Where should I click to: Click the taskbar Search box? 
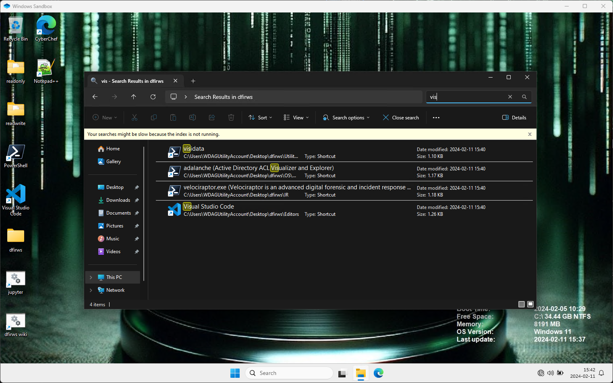point(289,373)
